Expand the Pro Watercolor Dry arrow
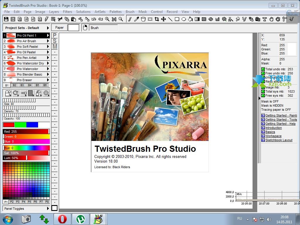The image size is (300, 225). point(48,63)
